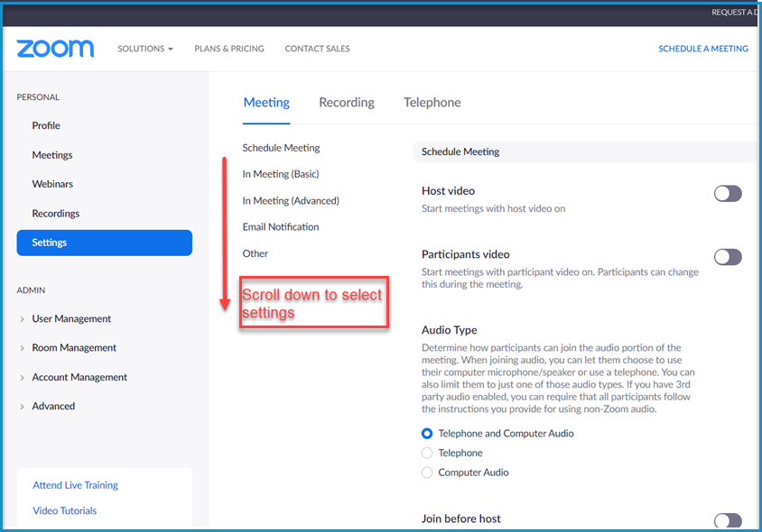Expand the Advanced admin chevron
The width and height of the screenshot is (762, 532).
tap(22, 407)
